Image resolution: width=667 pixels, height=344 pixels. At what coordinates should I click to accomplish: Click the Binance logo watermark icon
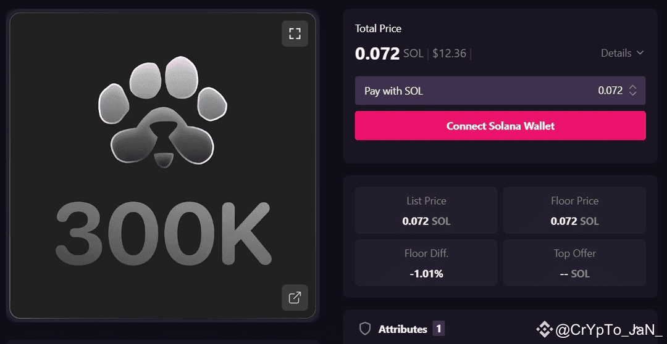pos(543,329)
